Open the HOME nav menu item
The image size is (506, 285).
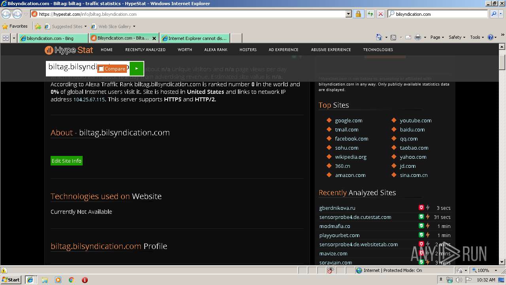pyautogui.click(x=107, y=50)
